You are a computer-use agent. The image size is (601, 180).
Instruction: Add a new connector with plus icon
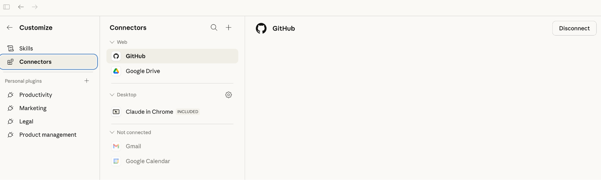229,28
